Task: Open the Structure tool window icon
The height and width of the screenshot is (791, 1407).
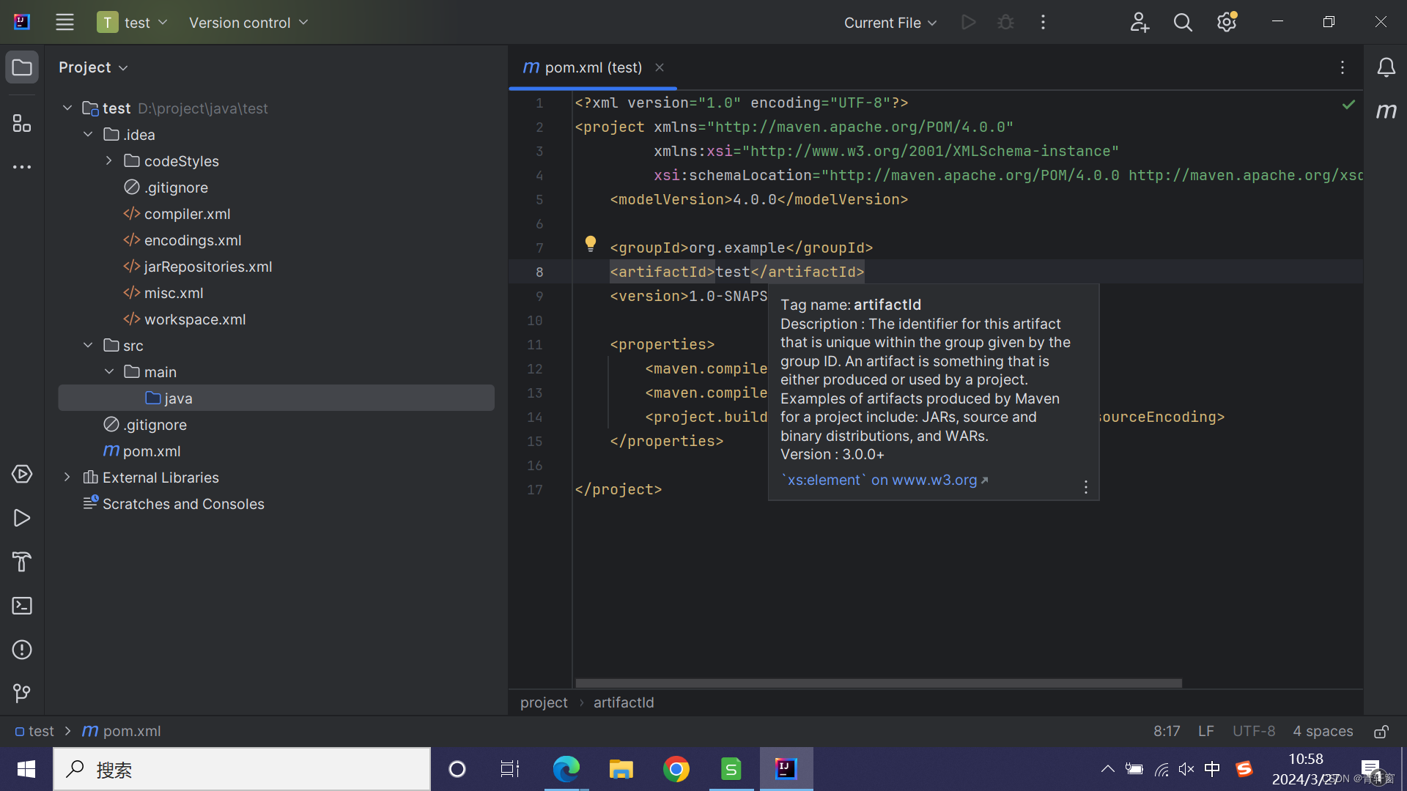Action: point(22,123)
